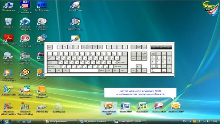
Task: Launch Winamp from the desktop
Action: click(x=25, y=74)
